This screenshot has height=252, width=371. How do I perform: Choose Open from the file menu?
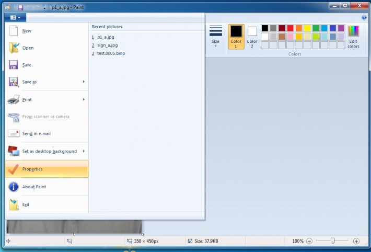pyautogui.click(x=47, y=48)
